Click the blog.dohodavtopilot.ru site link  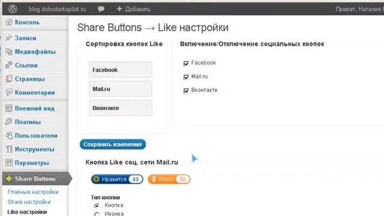pyautogui.click(x=58, y=10)
